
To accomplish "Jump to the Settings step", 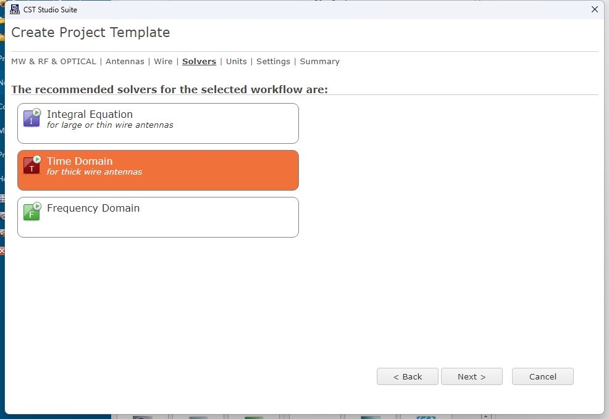I will pyautogui.click(x=273, y=61).
